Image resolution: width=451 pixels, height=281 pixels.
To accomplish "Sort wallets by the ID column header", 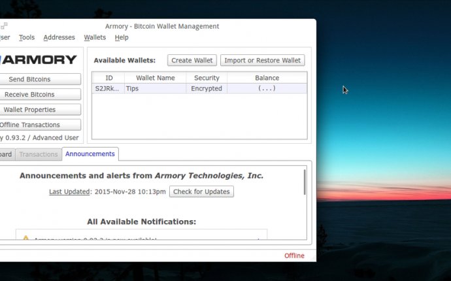I will point(109,78).
